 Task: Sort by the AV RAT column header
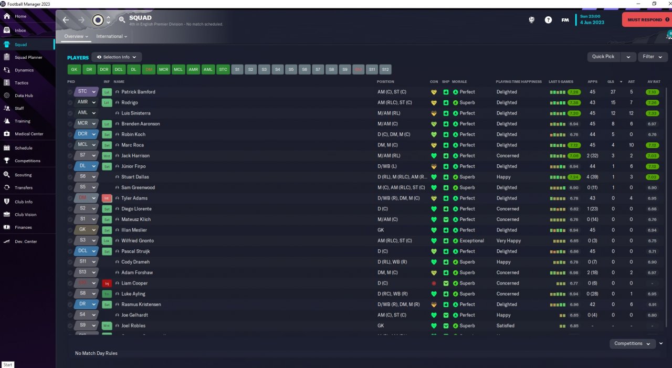click(x=654, y=82)
